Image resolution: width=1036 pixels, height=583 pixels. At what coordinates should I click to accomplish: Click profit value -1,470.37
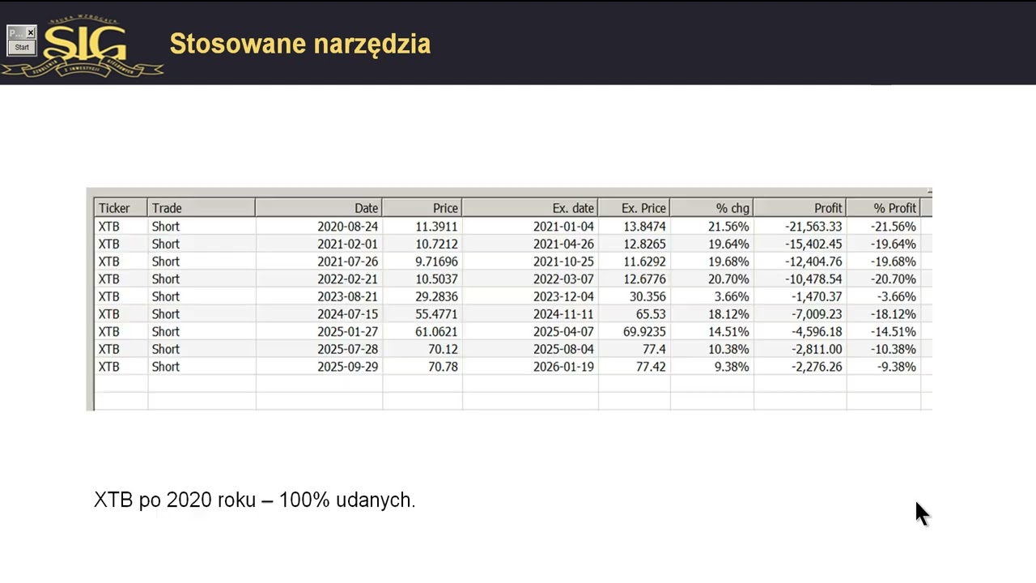click(x=817, y=296)
